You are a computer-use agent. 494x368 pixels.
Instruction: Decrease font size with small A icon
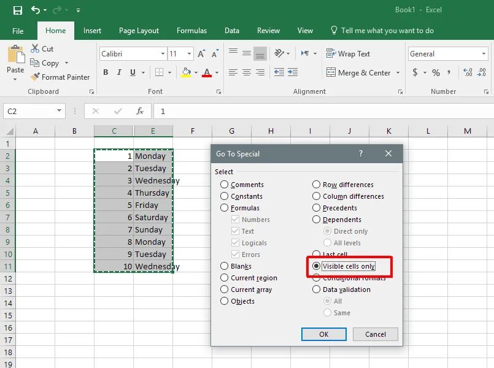[x=215, y=54]
